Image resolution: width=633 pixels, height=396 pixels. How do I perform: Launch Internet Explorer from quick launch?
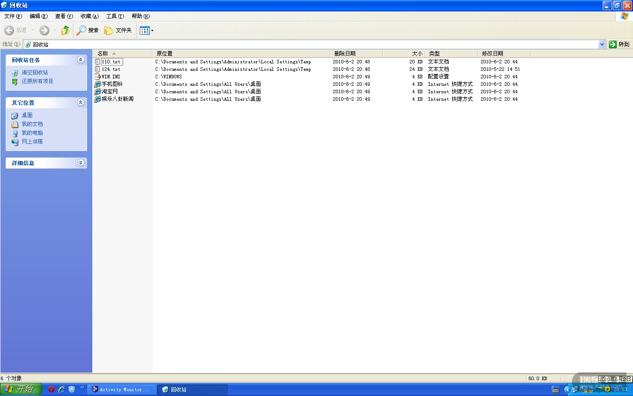[62, 389]
